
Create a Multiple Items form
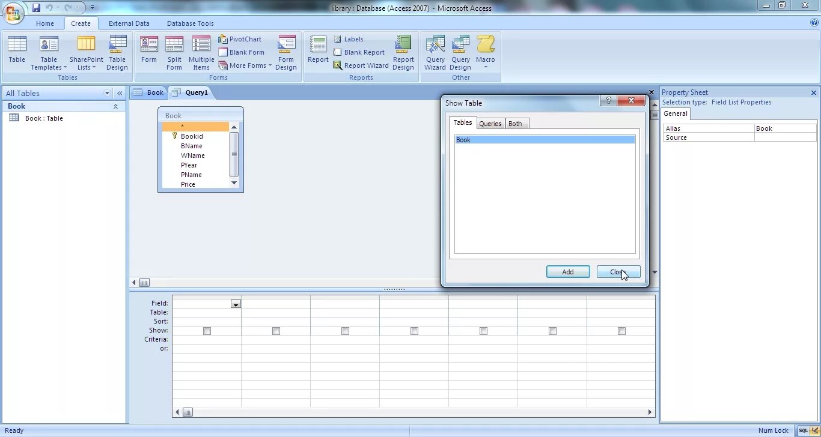(x=201, y=53)
